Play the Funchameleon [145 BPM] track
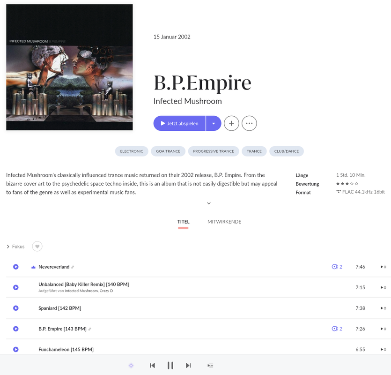The image size is (391, 375). point(16,349)
